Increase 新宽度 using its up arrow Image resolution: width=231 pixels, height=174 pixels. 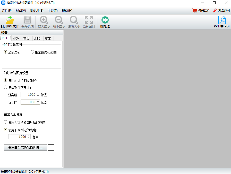click(38, 94)
